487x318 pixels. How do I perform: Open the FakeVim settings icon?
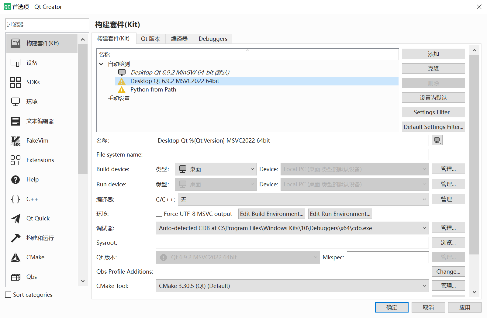(16, 141)
